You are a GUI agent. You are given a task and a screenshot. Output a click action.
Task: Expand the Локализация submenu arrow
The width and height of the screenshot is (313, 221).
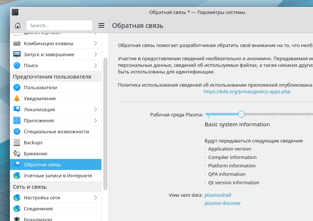point(96,109)
